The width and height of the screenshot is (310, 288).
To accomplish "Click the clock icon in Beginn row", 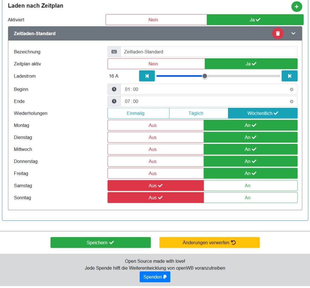I will tap(114, 89).
